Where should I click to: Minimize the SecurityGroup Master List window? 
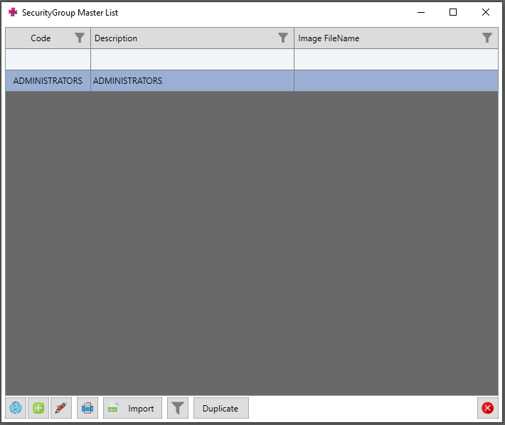tap(421, 12)
